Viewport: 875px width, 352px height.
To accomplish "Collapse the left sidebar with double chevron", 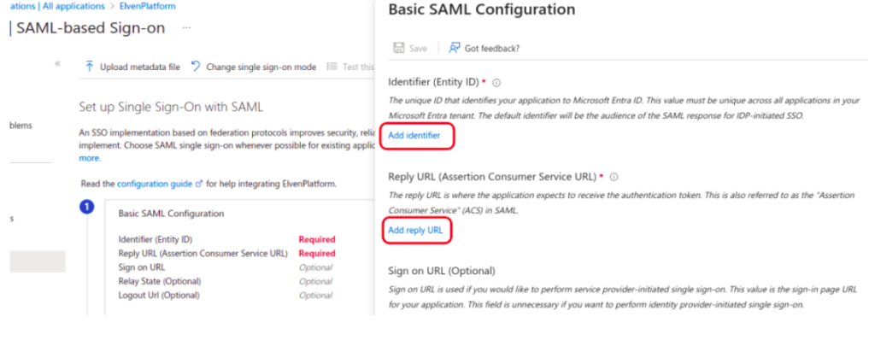I will point(58,63).
